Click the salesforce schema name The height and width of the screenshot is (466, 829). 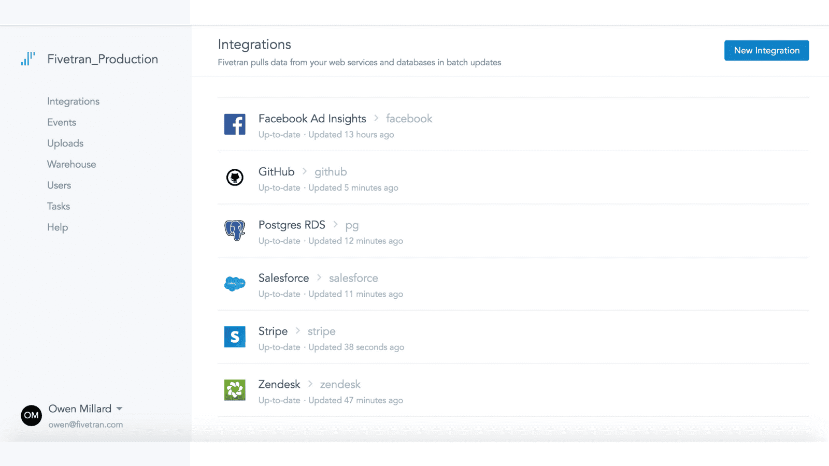tap(353, 278)
